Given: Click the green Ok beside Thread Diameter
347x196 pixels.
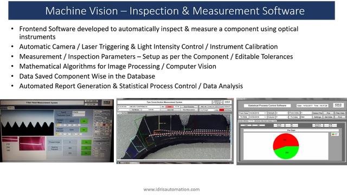Looking at the screenshot, I should point(84,130).
